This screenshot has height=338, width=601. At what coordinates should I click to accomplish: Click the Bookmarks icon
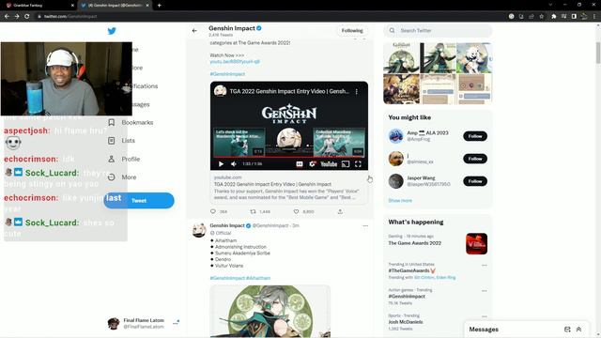click(x=111, y=122)
